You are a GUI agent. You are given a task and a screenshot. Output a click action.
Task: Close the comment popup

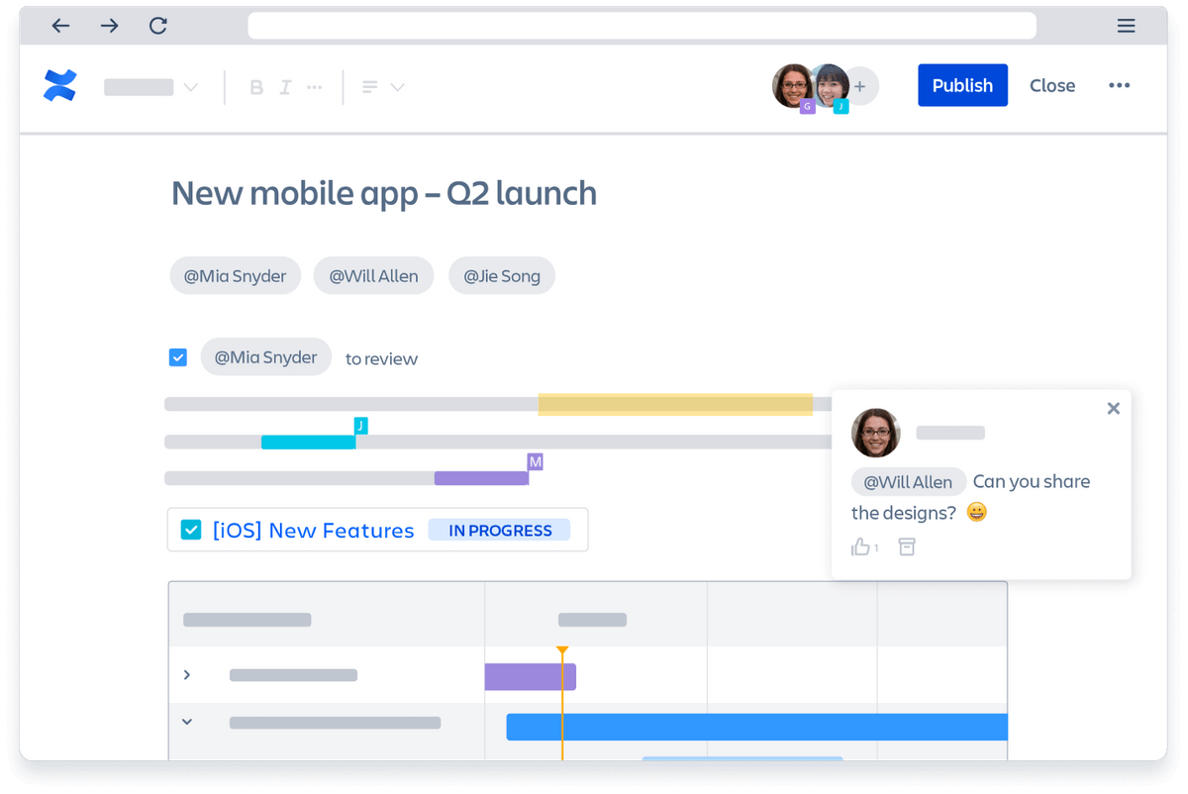(1114, 408)
